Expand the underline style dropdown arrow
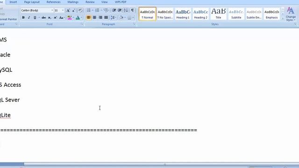This screenshot has height=168, width=299. coord(39,18)
